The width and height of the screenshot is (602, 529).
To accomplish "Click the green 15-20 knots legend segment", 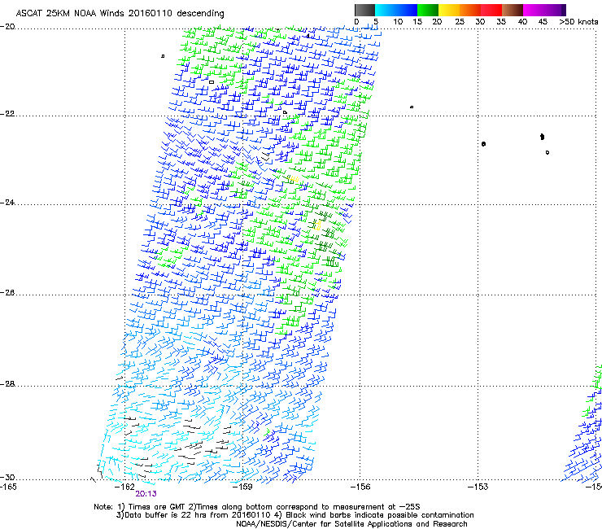I will pos(428,10).
